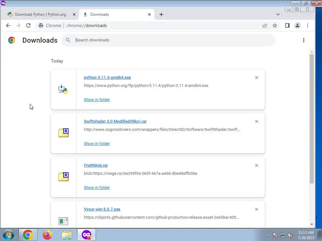Open the Windows Start menu
Viewport: 322px width, 241px height.
click(8, 235)
